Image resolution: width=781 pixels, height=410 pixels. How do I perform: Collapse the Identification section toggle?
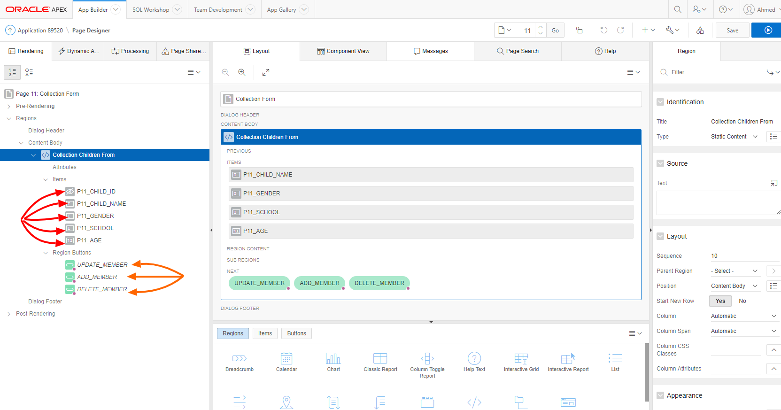[660, 102]
